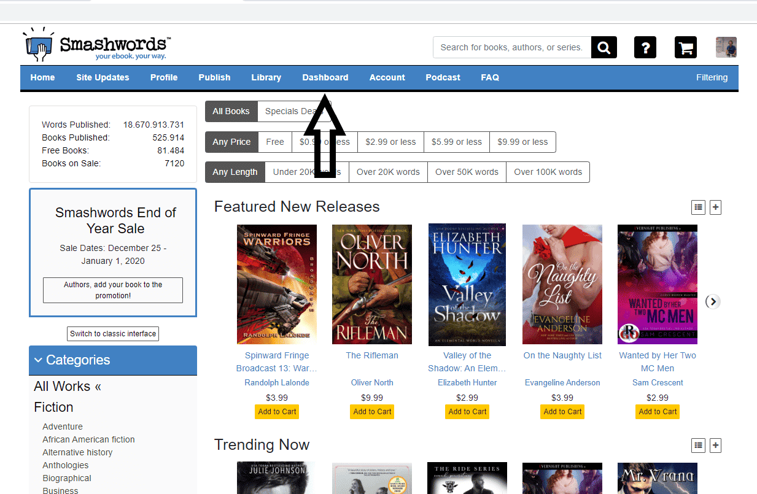Open the Profile menu item

coord(164,77)
